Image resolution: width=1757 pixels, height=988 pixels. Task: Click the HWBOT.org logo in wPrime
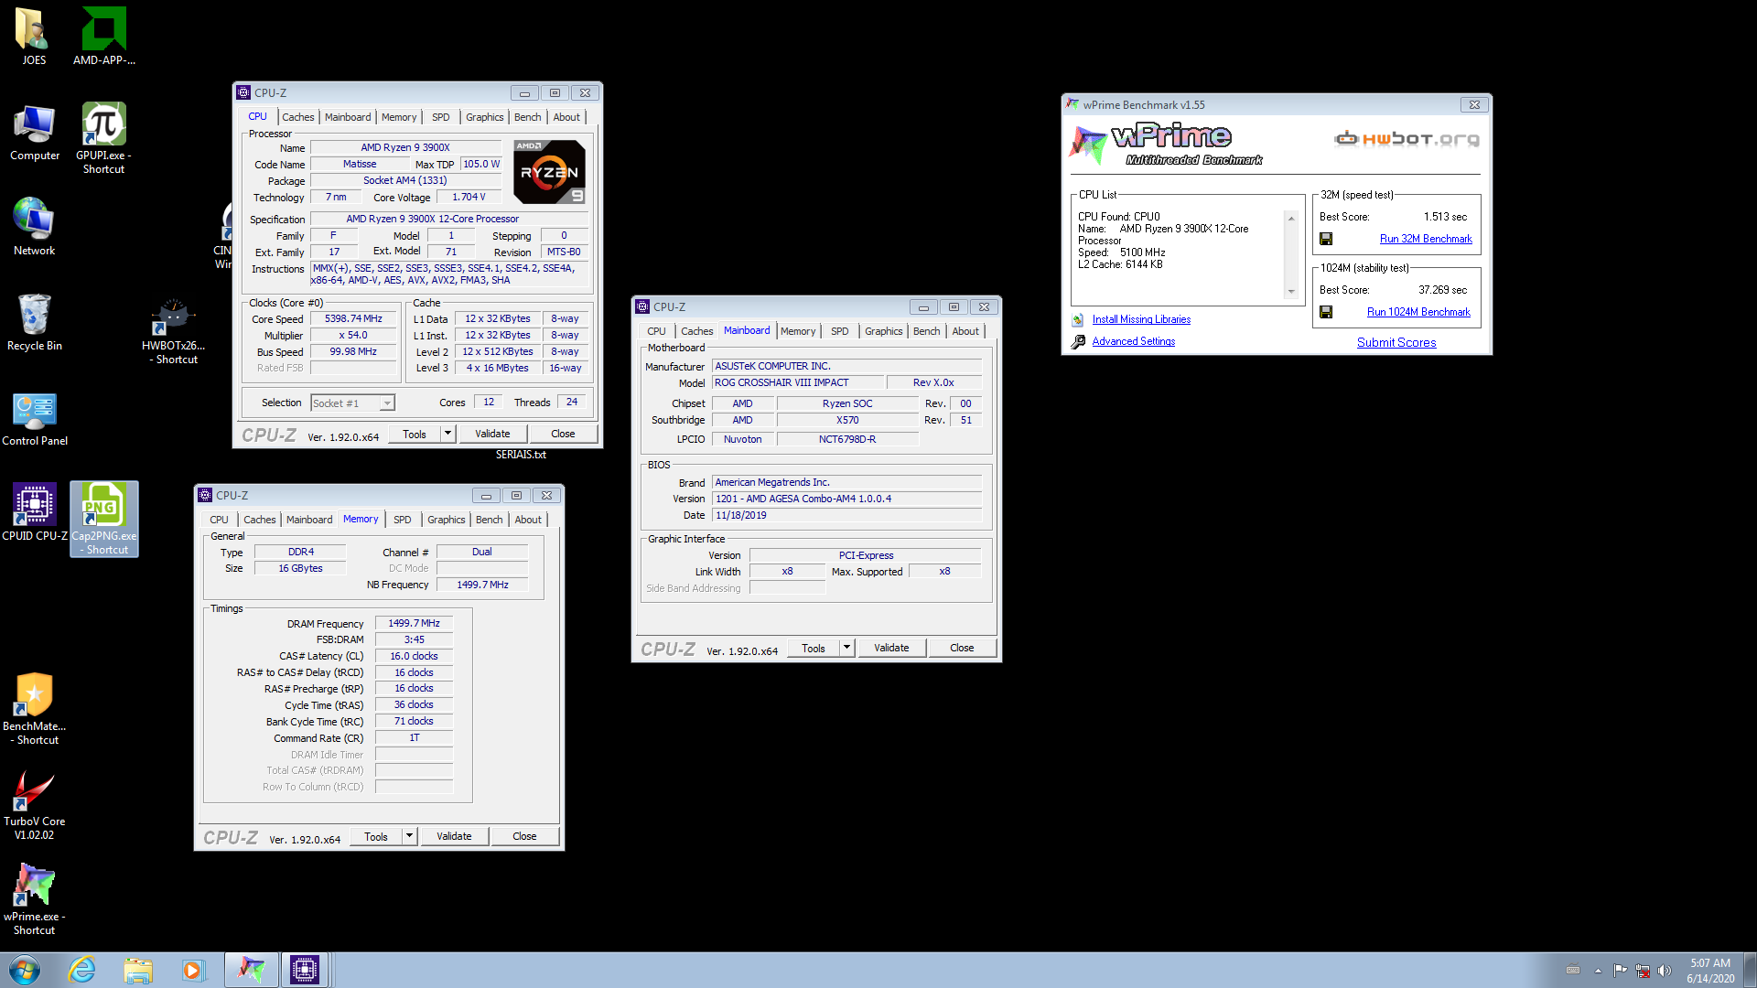pyautogui.click(x=1407, y=139)
